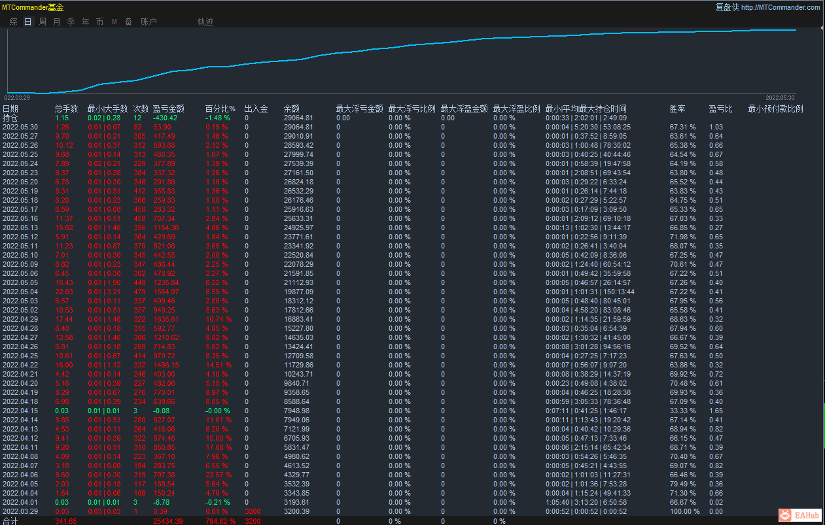Click the 最小|平均|最大持仓时间 column header
The image size is (825, 525).
(586, 109)
